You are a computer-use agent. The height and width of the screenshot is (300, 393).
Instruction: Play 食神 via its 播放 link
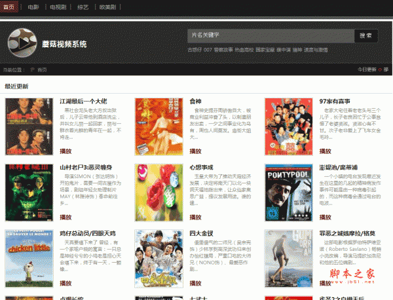click(195, 151)
